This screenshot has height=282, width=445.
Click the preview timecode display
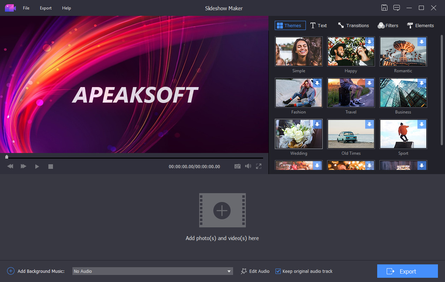(x=194, y=166)
